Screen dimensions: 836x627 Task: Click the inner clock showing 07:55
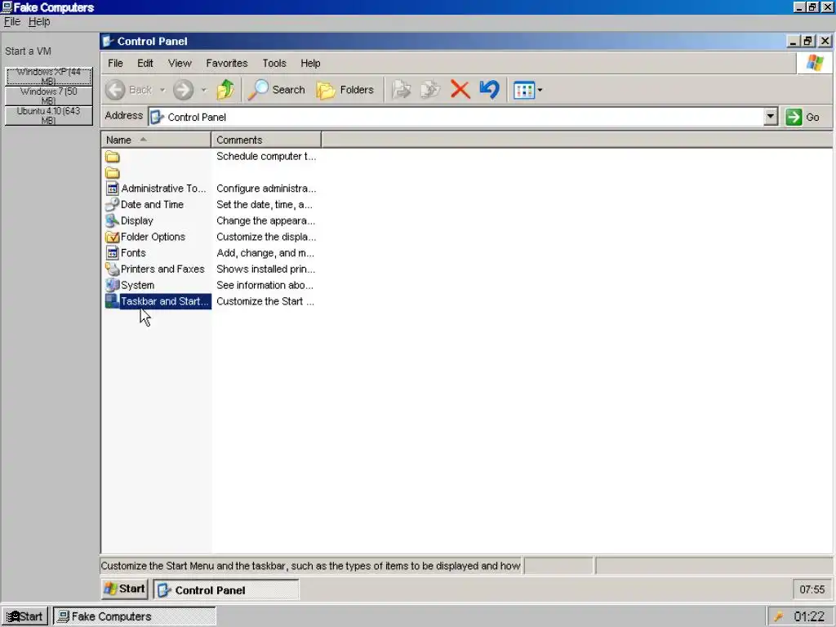[x=812, y=589]
